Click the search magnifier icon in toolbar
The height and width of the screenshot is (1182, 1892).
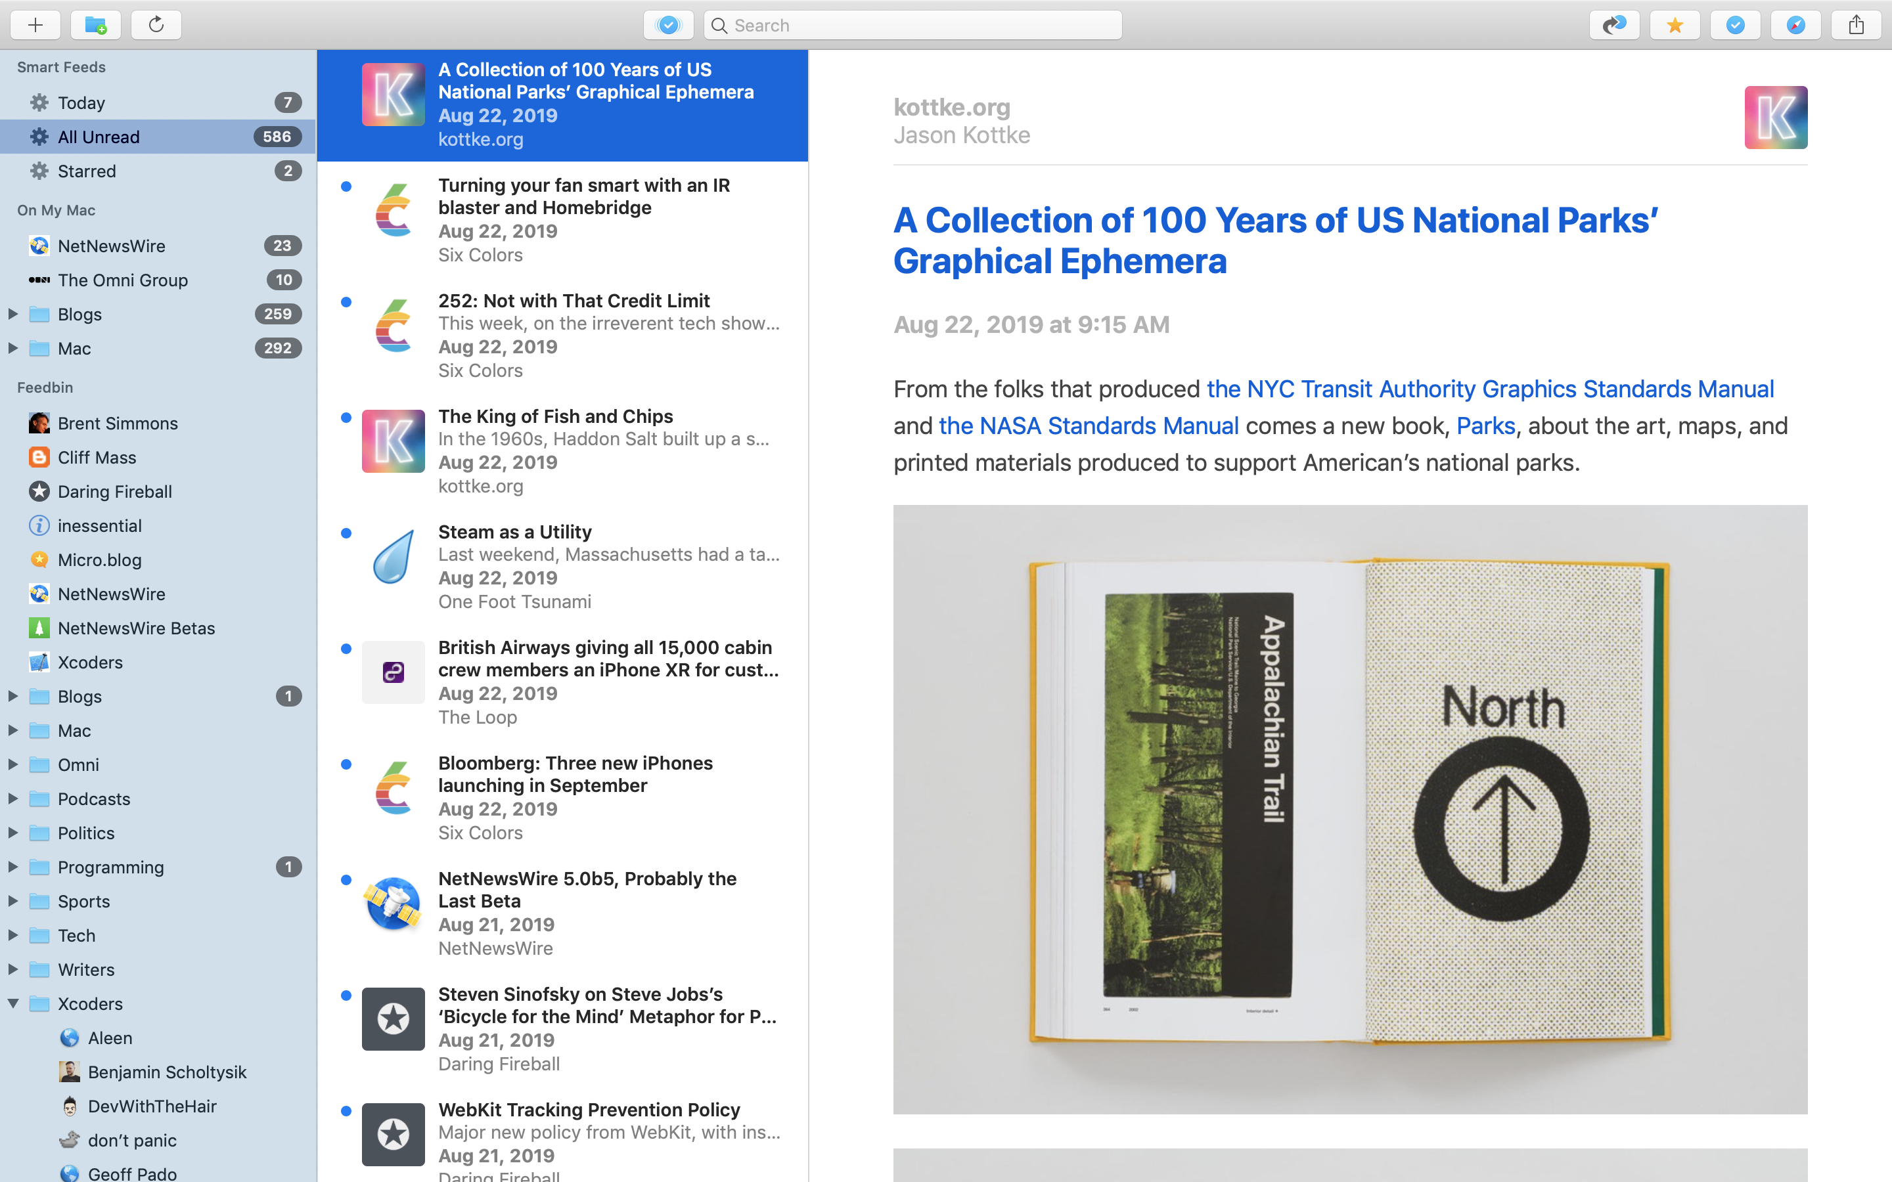[x=722, y=24]
